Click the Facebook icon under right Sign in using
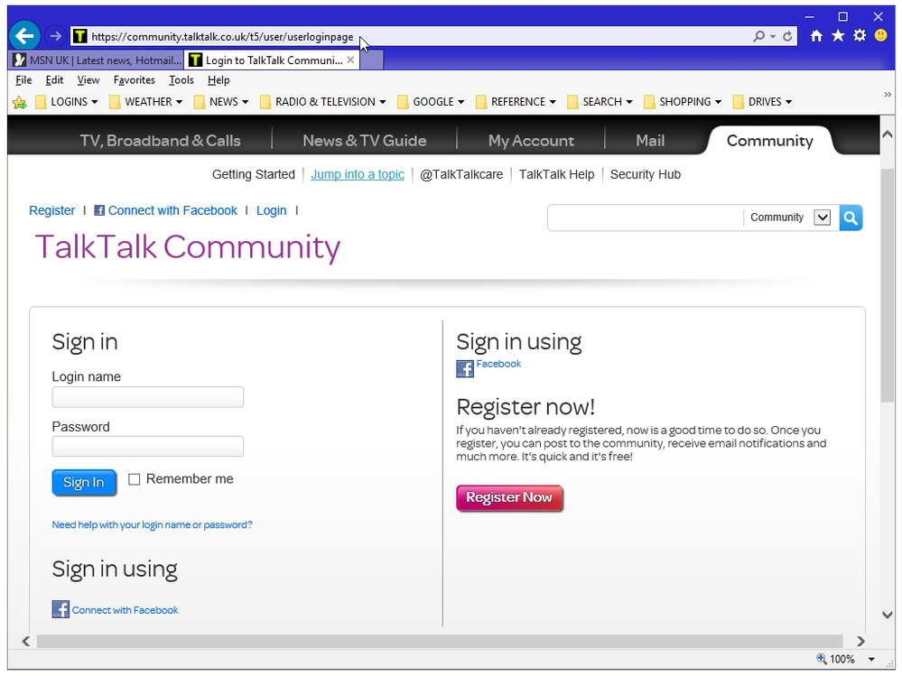Viewport: 902px width, 676px height. [x=465, y=368]
